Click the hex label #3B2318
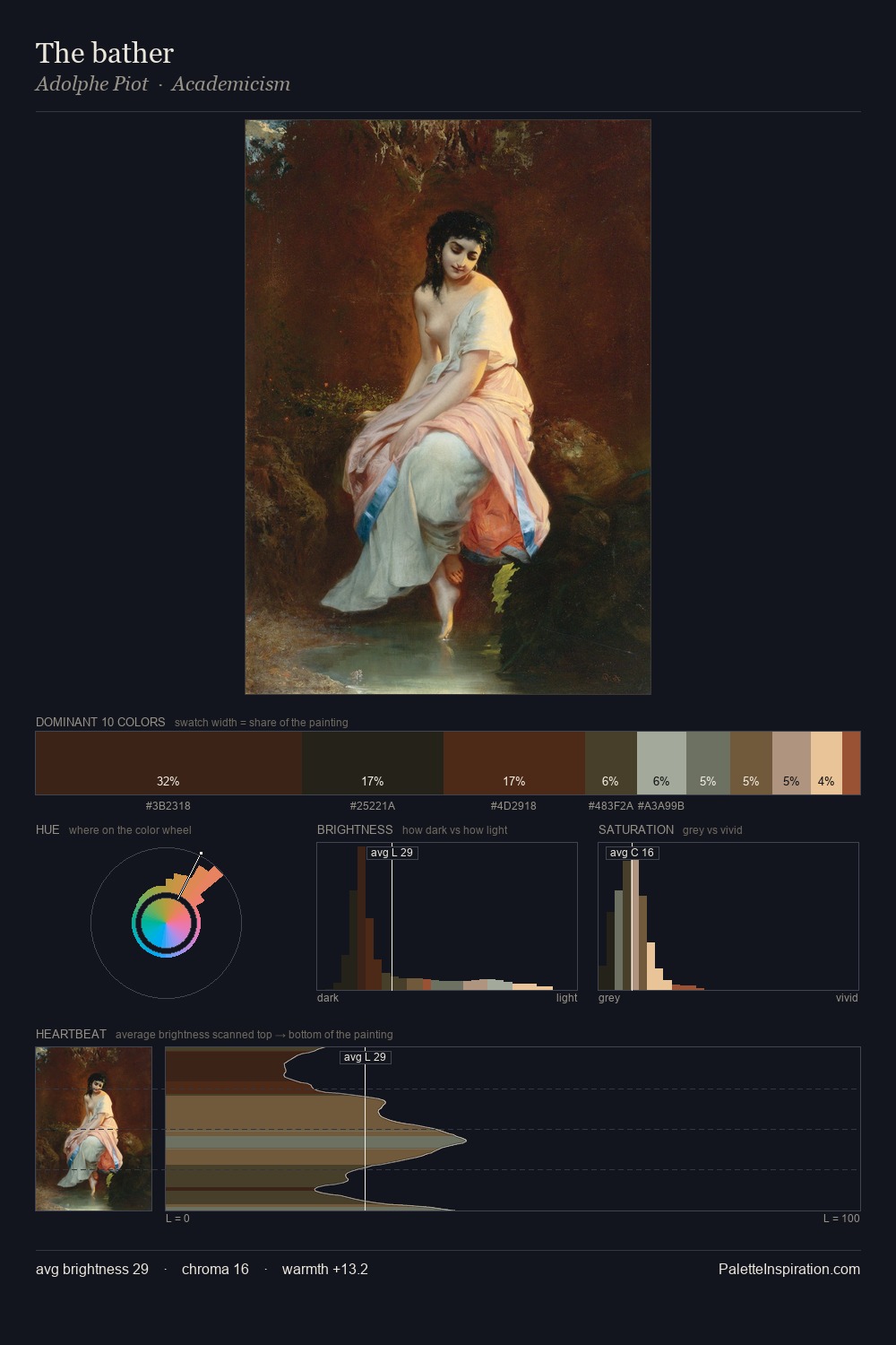The image size is (896, 1345). coord(168,806)
